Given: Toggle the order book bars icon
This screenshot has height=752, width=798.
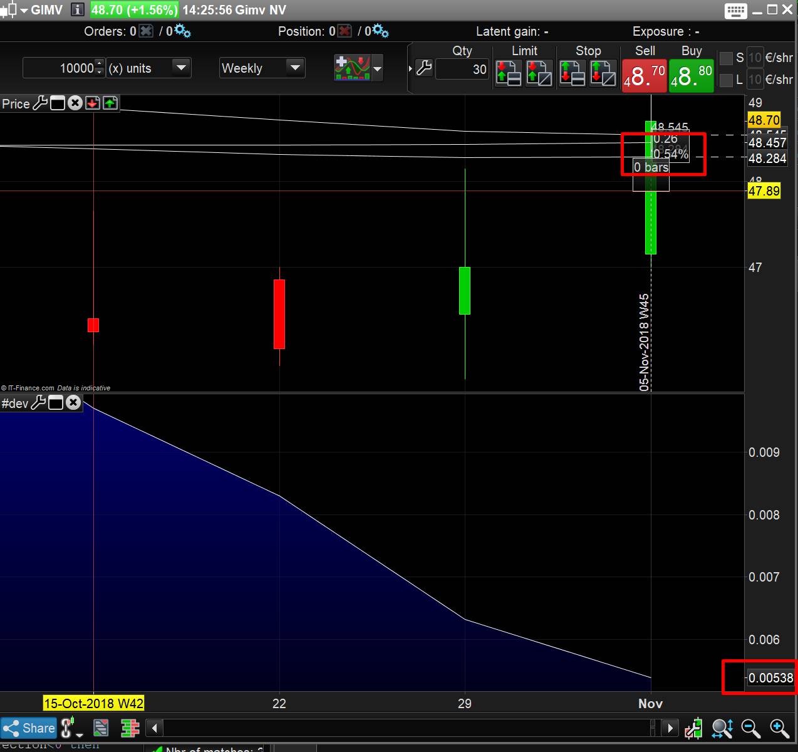Looking at the screenshot, I should tap(130, 728).
